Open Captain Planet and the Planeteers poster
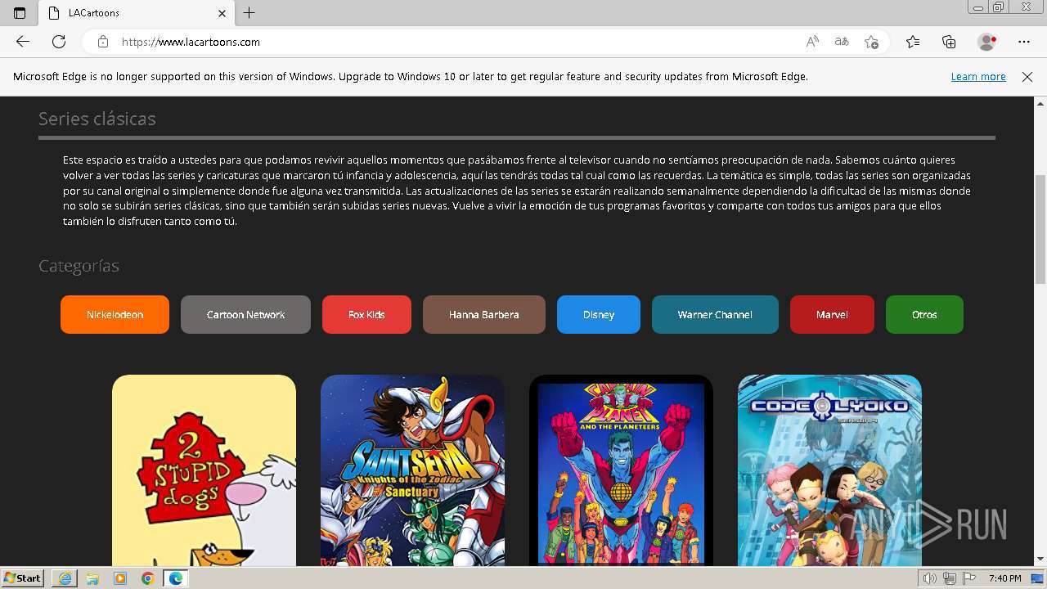Screen dimensions: 1047x589 pos(621,470)
